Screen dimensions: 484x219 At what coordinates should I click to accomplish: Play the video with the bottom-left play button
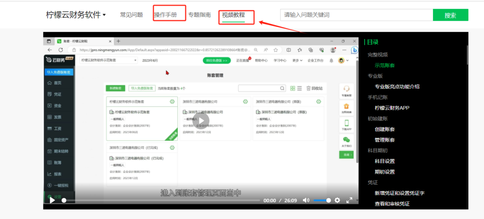[x=52, y=201]
